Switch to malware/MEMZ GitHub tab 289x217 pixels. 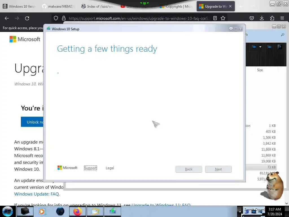(x=58, y=6)
